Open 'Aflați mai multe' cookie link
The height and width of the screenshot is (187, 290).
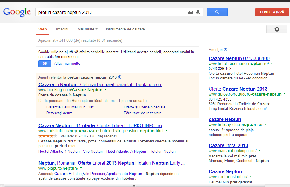[x=67, y=63]
